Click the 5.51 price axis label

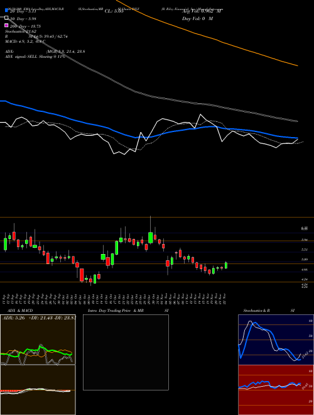[304, 250]
